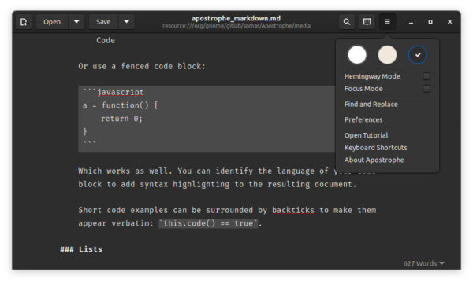This screenshot has height=283, width=473.
Task: Open the 627 Words statistics dropdown
Action: tap(424, 264)
